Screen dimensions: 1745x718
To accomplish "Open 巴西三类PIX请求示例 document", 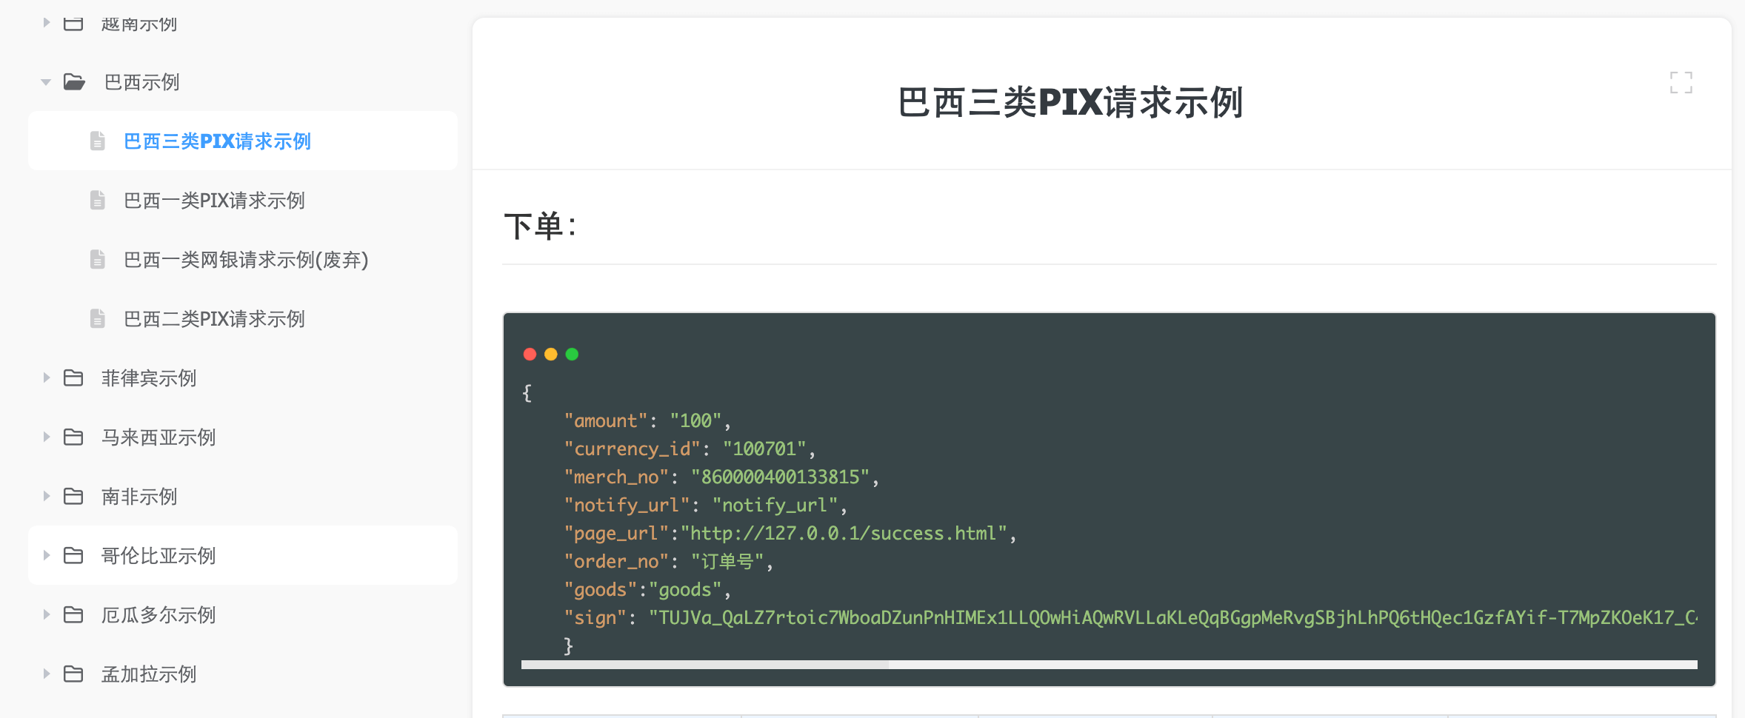I will tap(217, 141).
